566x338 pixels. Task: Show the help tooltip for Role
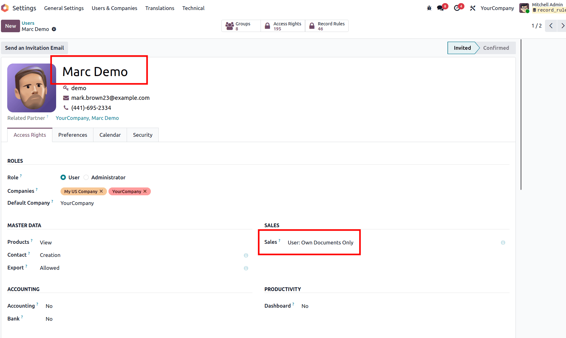click(x=21, y=176)
